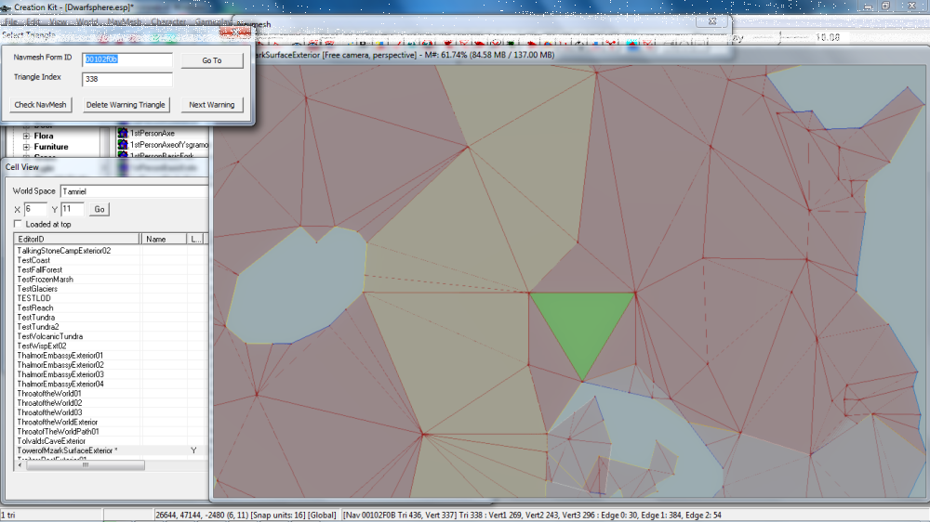
Task: Expand the Flora tree node
Action: tap(26, 137)
